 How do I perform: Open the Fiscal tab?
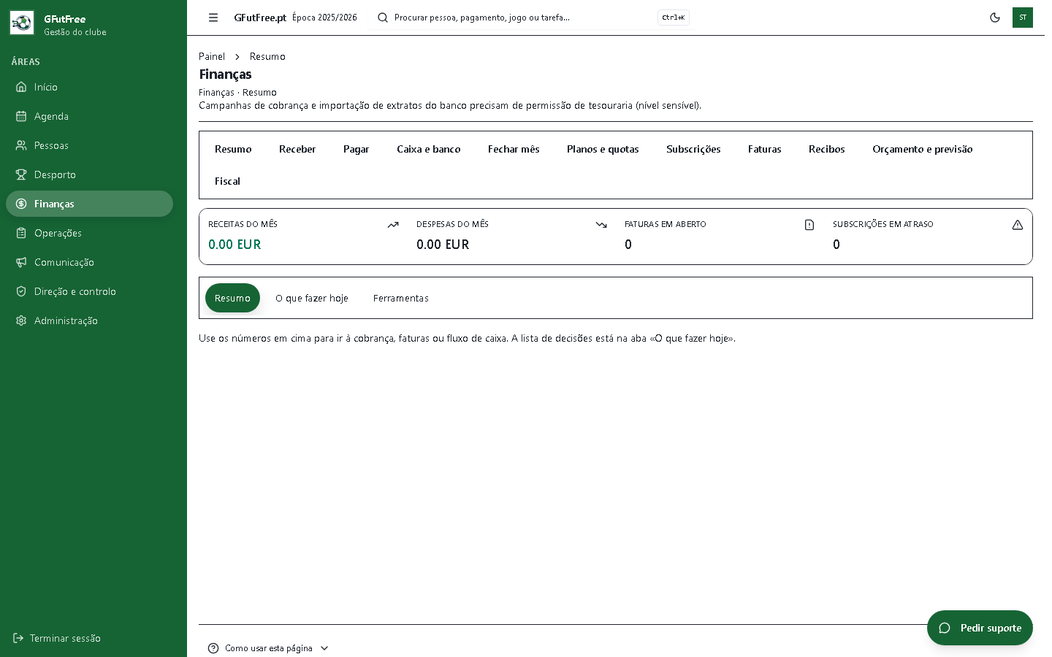click(x=227, y=181)
